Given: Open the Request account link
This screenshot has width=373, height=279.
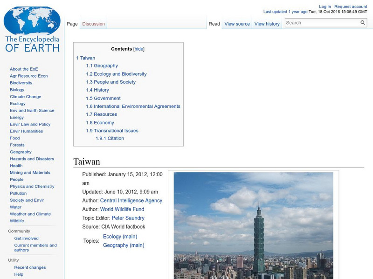Looking at the screenshot, I should (x=351, y=7).
